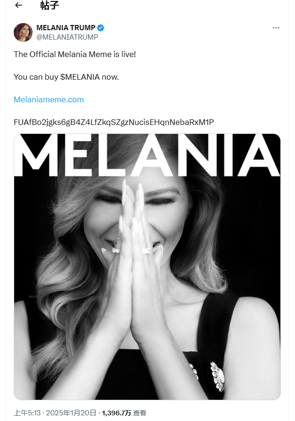Open the more options ellipsis menu
The image size is (295, 421).
click(x=276, y=28)
